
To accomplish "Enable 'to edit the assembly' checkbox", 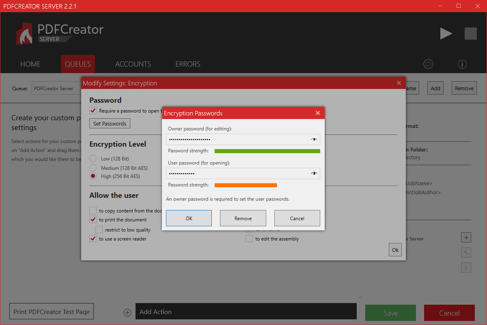I will pos(249,239).
